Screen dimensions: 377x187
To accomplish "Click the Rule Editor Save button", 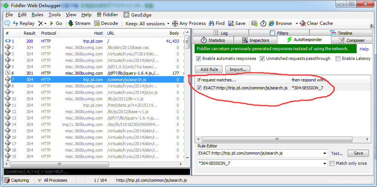I will point(358,153).
